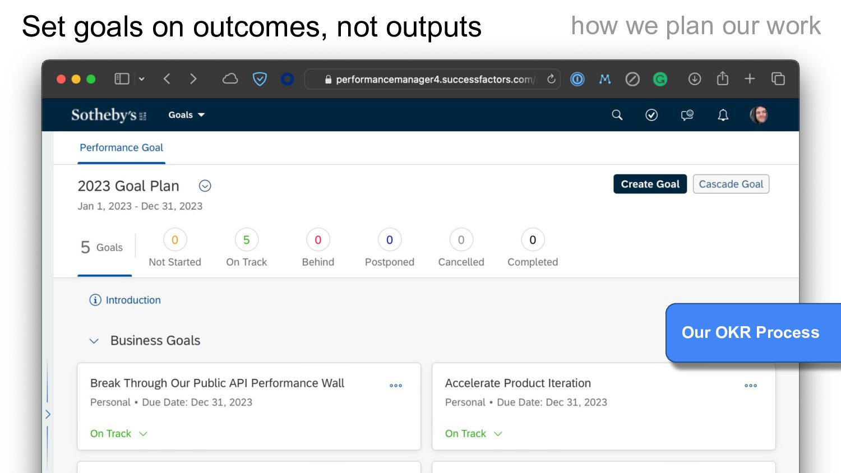Select the Performance Goal tab
Viewport: 841px width, 473px height.
(121, 147)
